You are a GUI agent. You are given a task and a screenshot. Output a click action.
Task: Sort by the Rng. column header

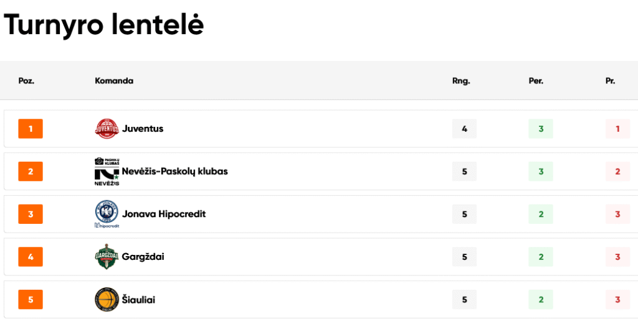tap(461, 81)
